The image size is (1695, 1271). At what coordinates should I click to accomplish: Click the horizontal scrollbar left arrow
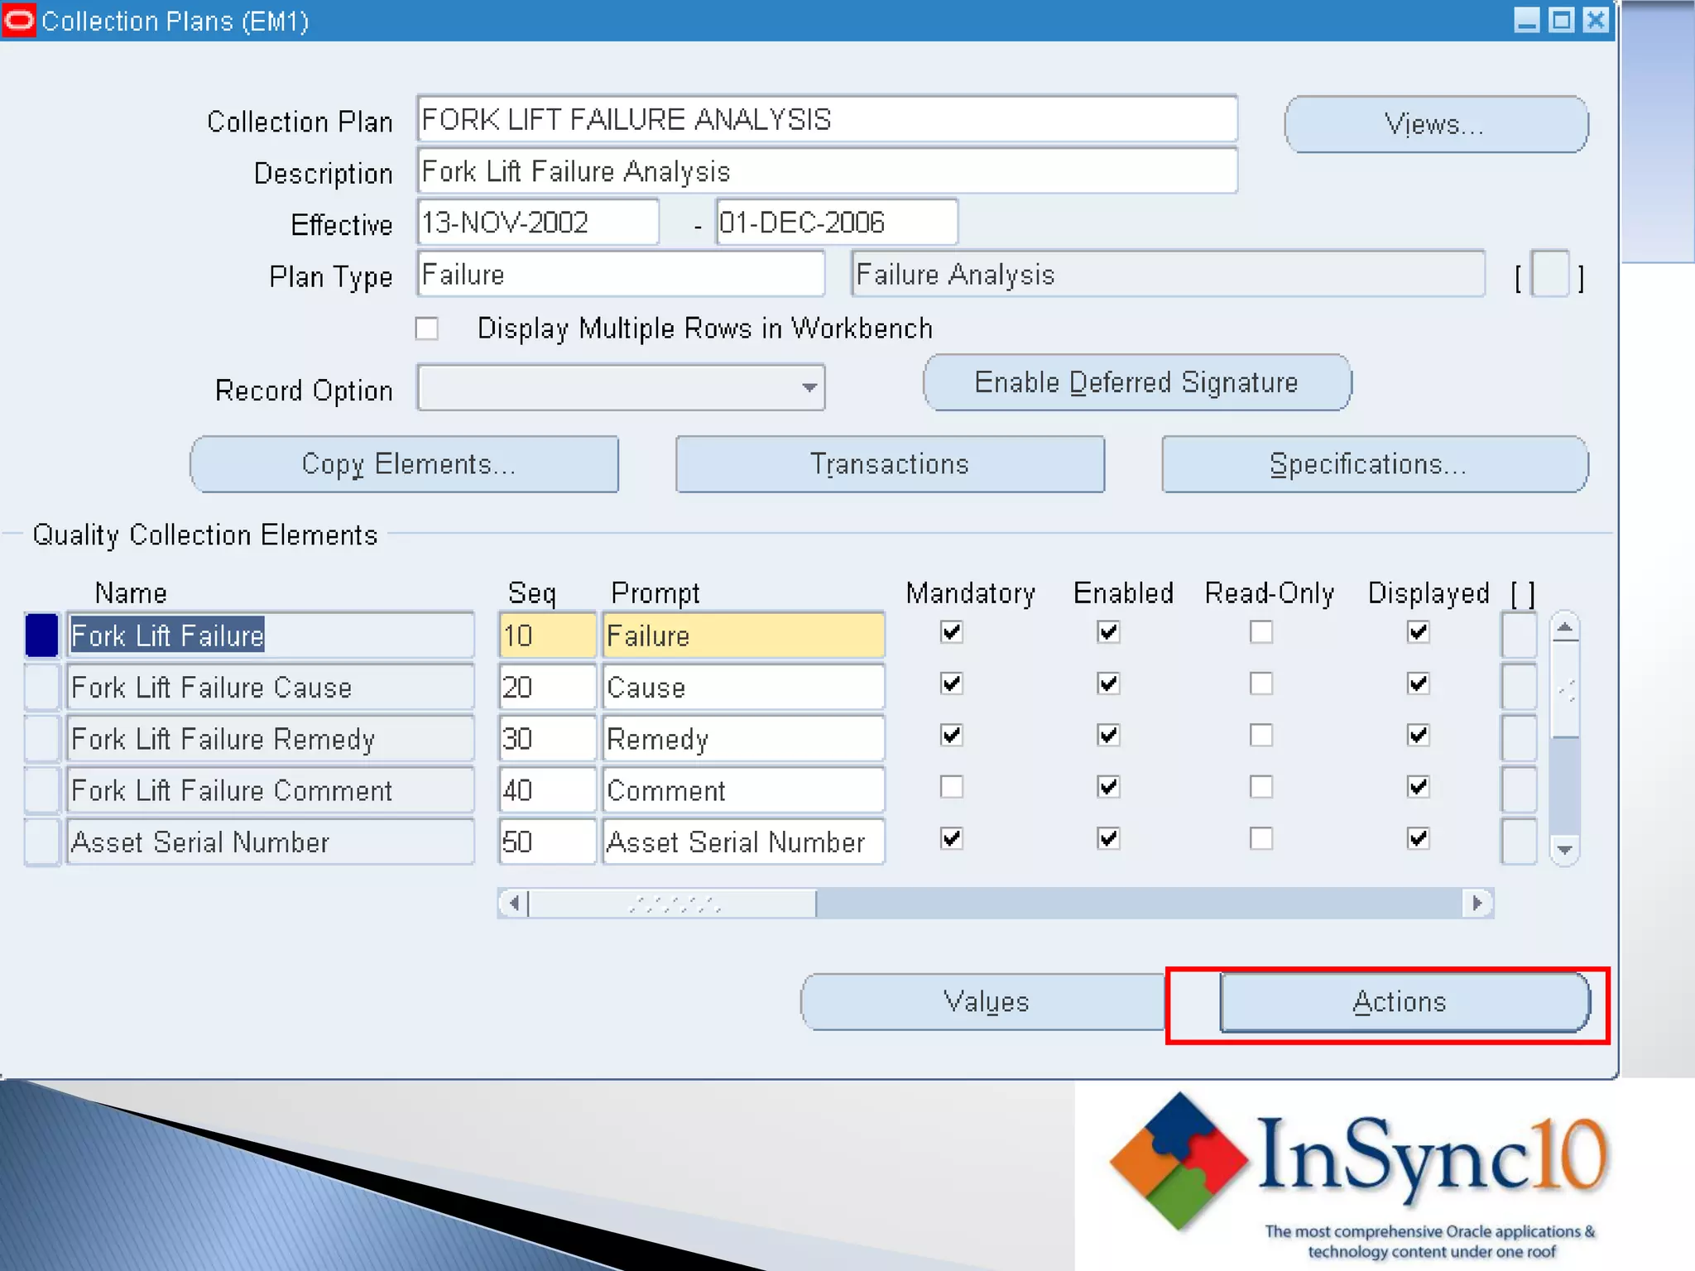pyautogui.click(x=514, y=903)
